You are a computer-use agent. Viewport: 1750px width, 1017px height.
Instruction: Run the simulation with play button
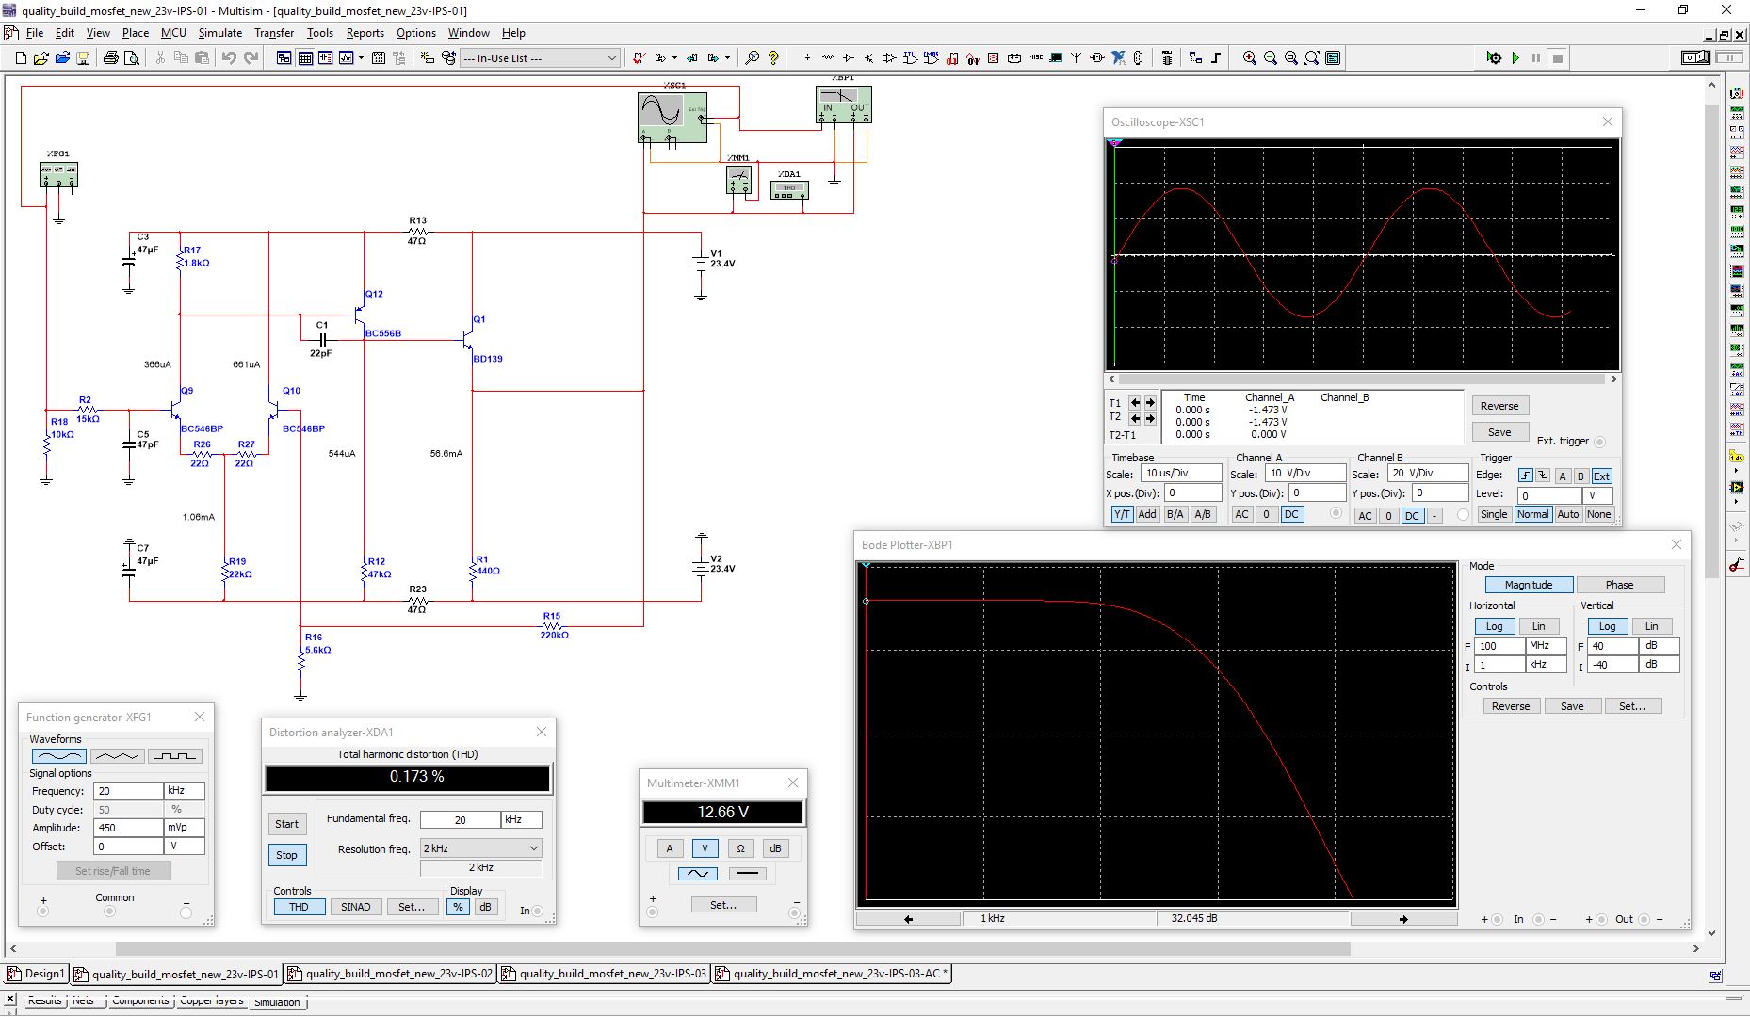[1515, 58]
